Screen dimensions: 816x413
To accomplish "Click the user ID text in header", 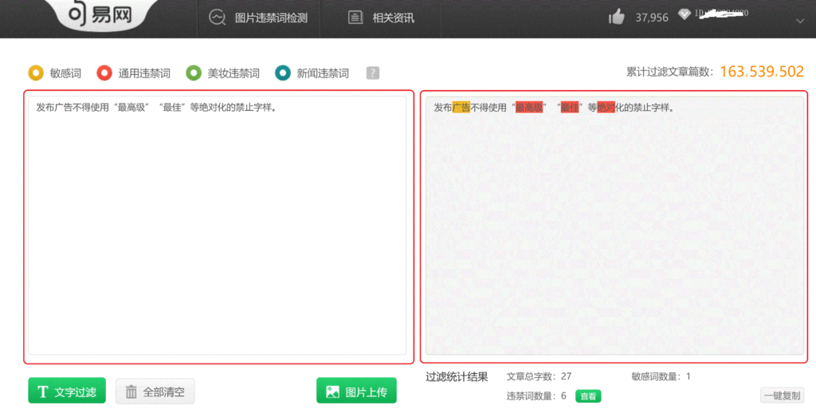I will 721,14.
